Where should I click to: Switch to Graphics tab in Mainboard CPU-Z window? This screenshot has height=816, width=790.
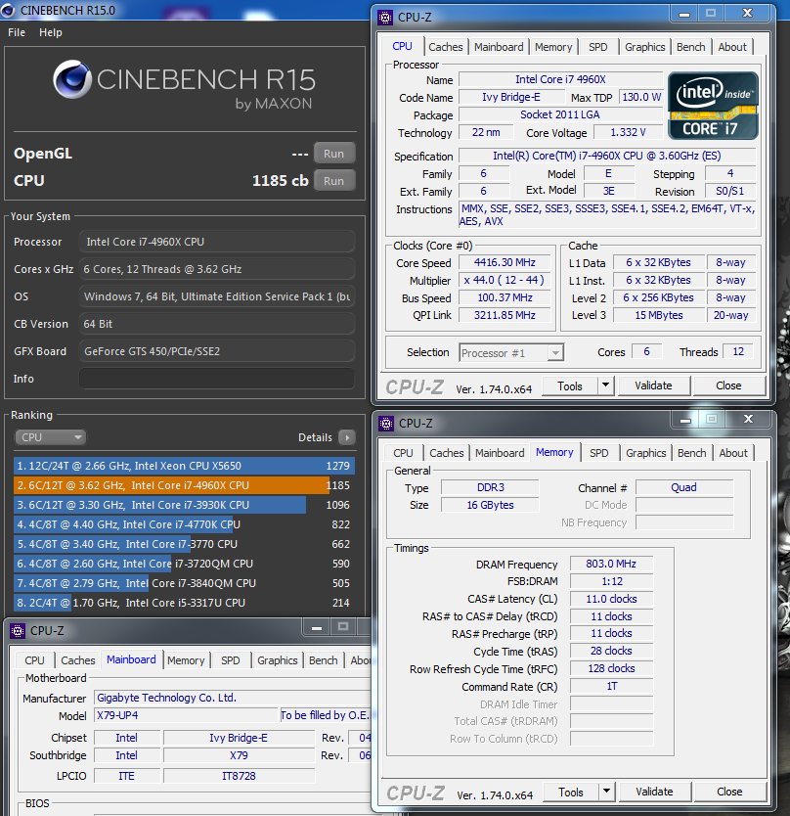point(278,660)
